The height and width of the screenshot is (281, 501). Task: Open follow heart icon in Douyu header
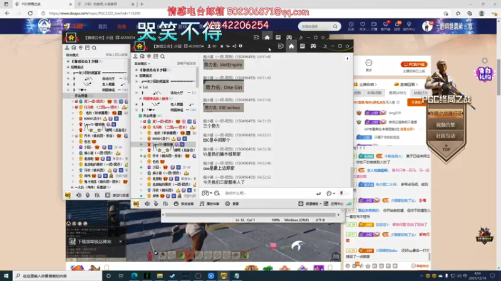pos(363,26)
